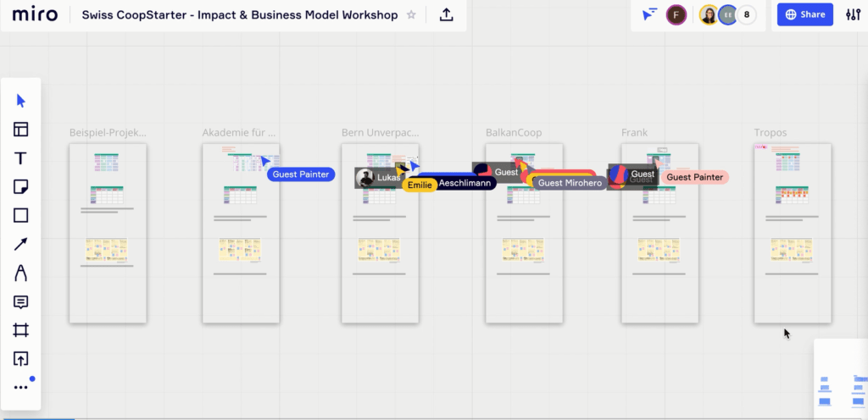Choose the Shape rectangle tool
Screen dimensions: 868x420
pyautogui.click(x=21, y=216)
